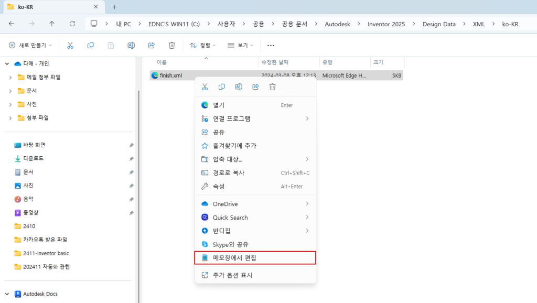Click the Rename icon in toolbar
This screenshot has width=537, height=303.
coord(131,45)
